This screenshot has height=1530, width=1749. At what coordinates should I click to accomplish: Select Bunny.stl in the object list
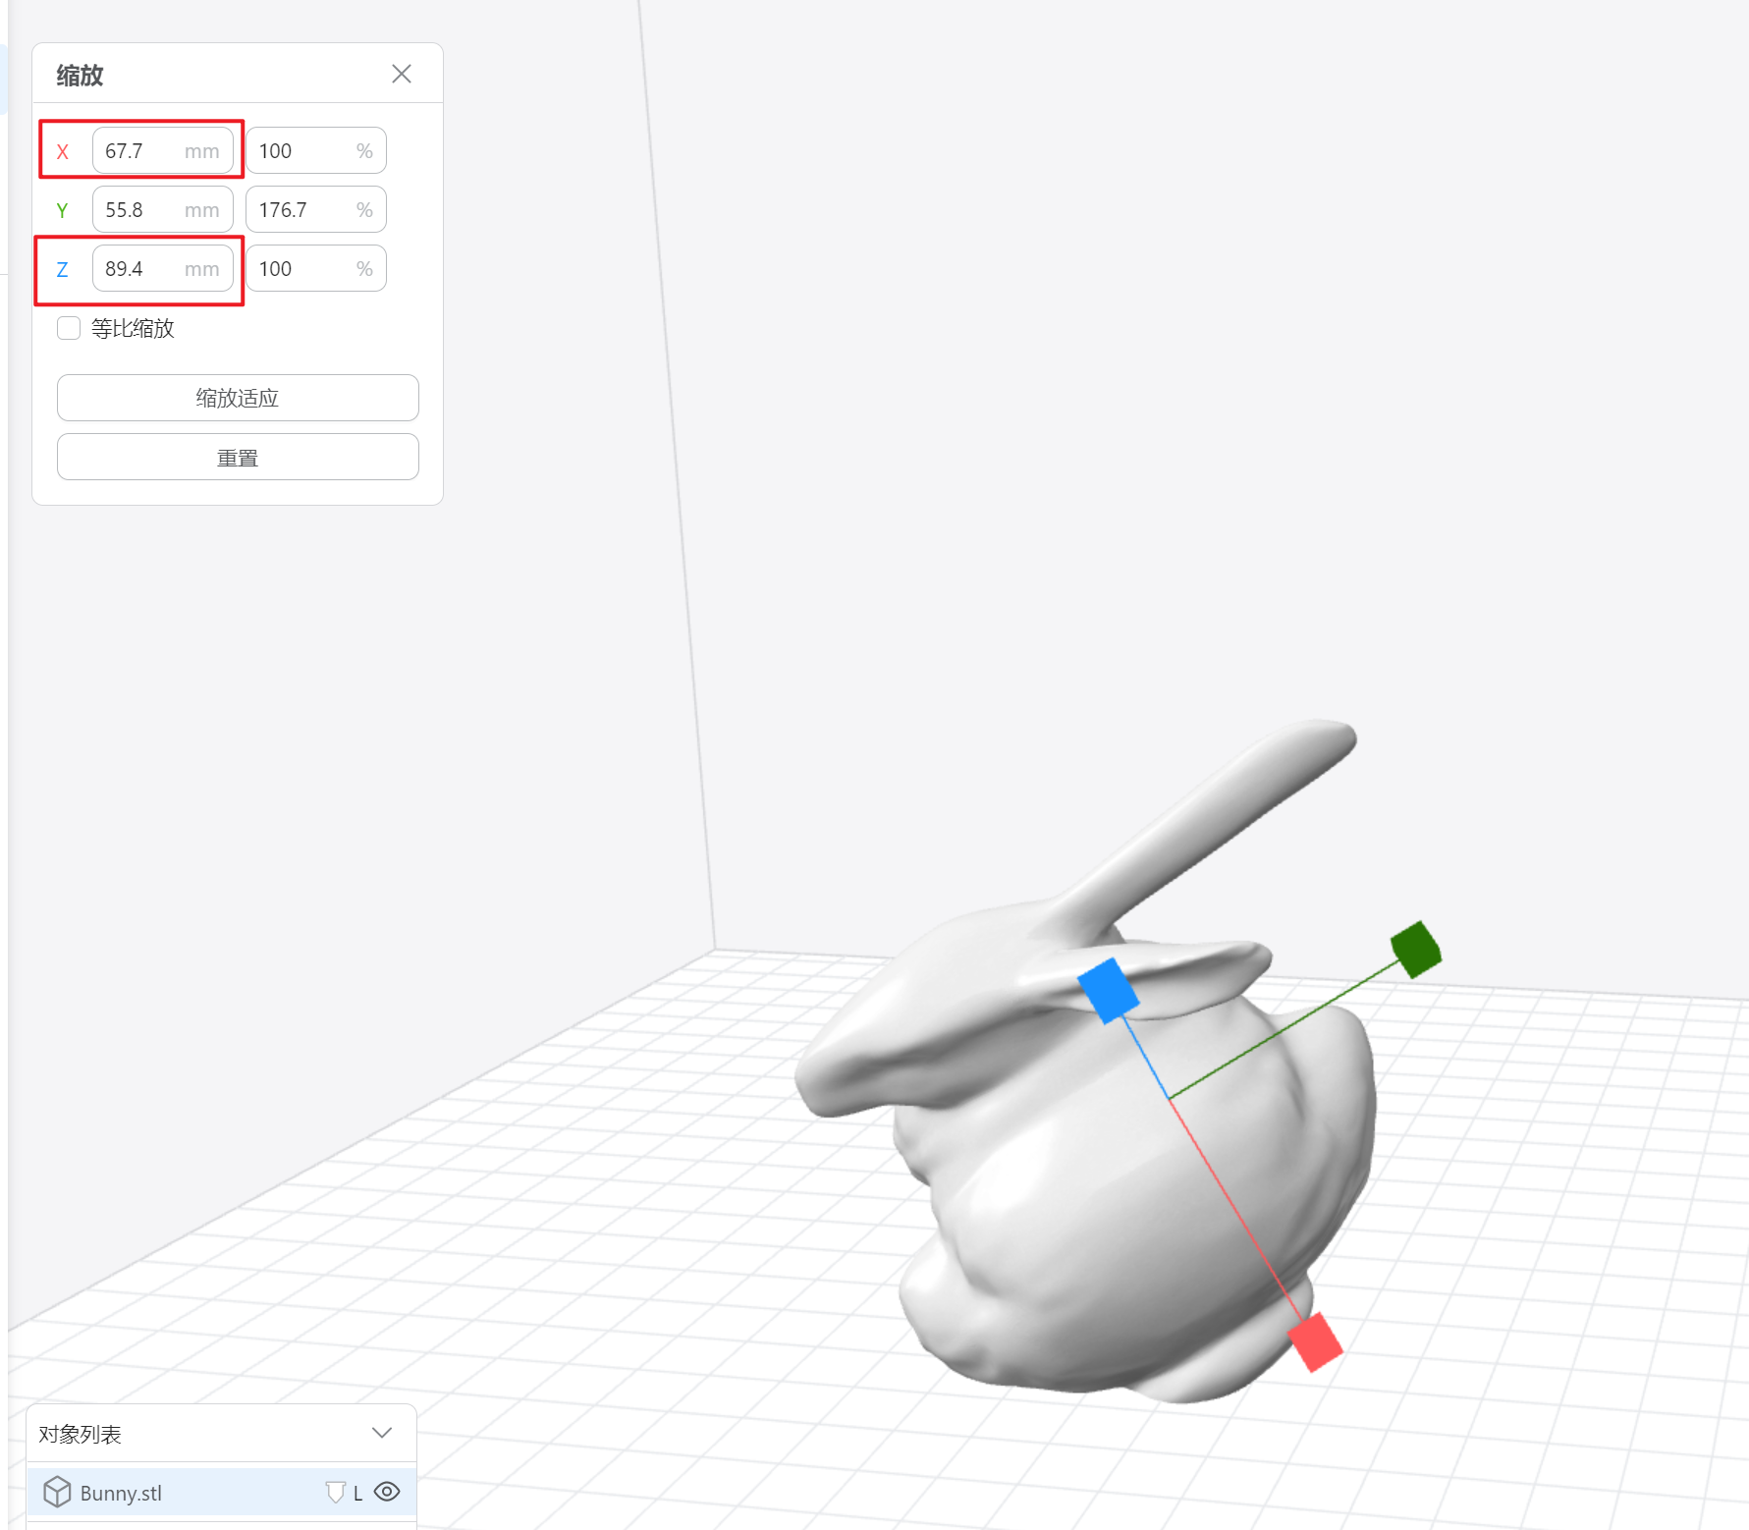[222, 1492]
